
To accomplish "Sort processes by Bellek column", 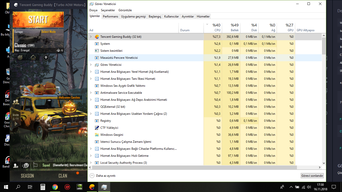I will click(x=231, y=27).
